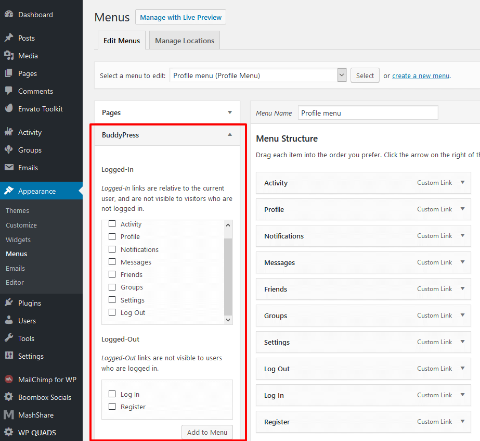Select the Settings checkbox in BuddyPress panel
Screen dimensions: 480x441
point(112,300)
